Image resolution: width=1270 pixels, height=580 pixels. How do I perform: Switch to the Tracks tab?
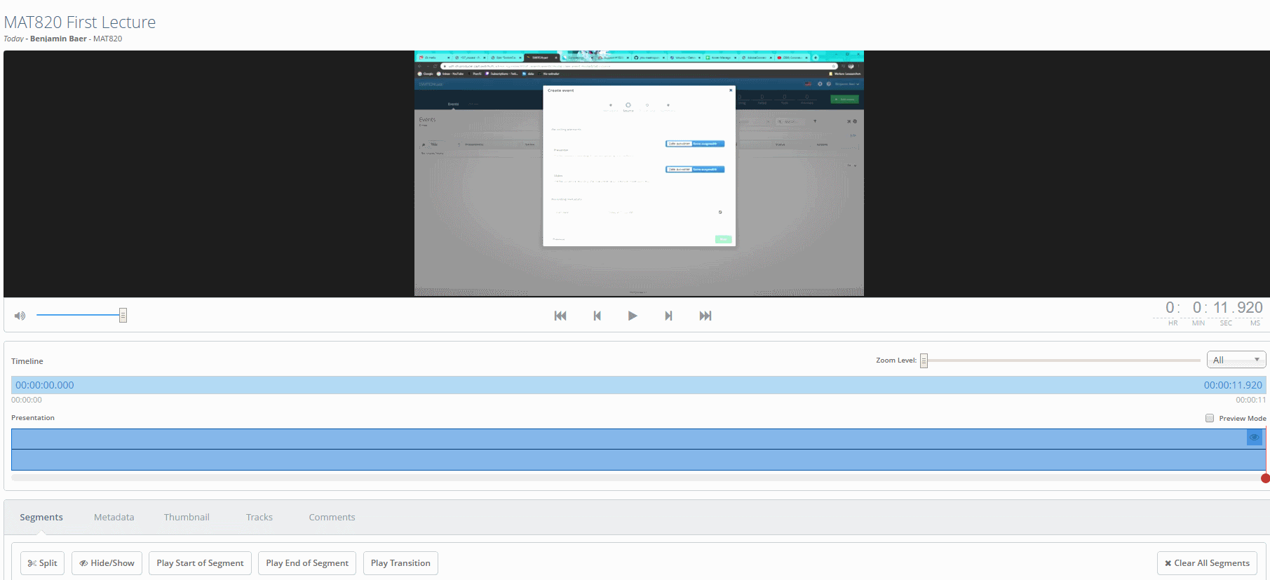point(259,517)
